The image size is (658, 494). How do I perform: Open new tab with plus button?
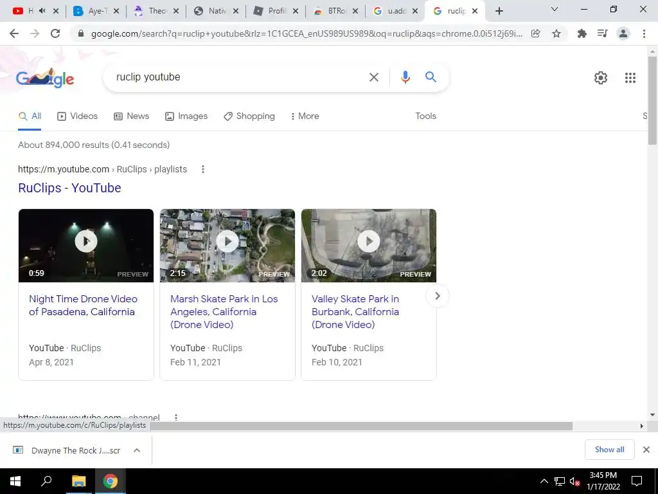499,12
